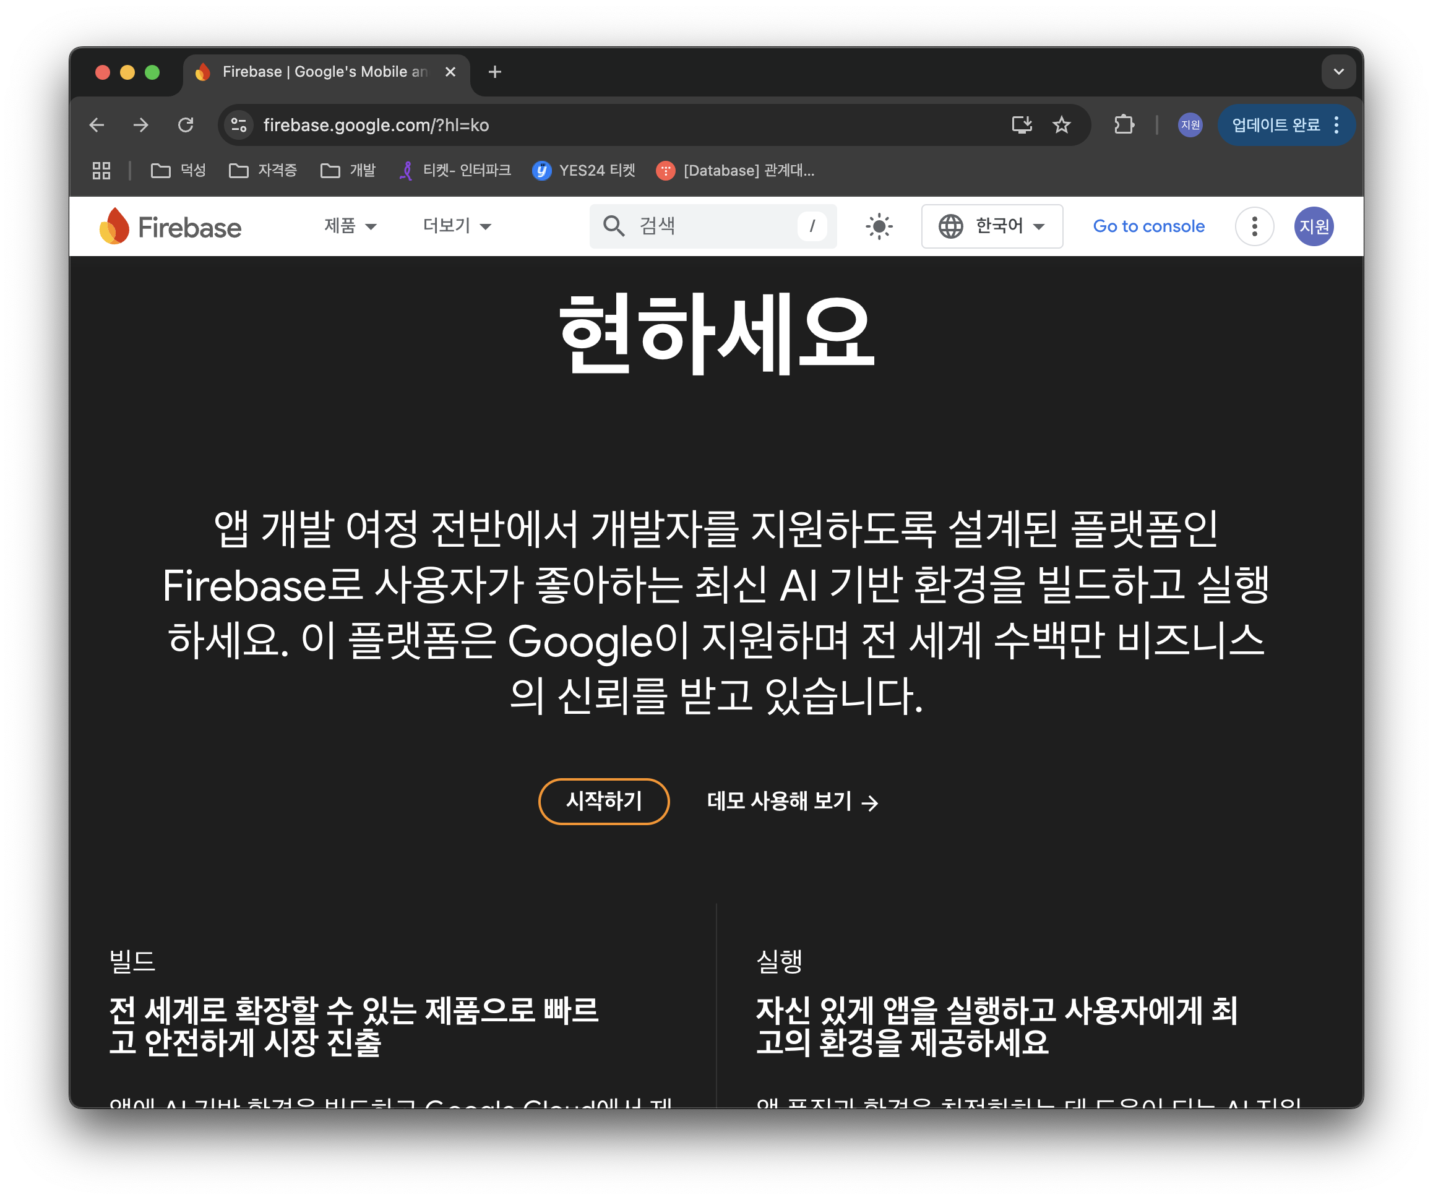
Task: Open the Chrome extensions puzzle icon
Action: pos(1124,125)
